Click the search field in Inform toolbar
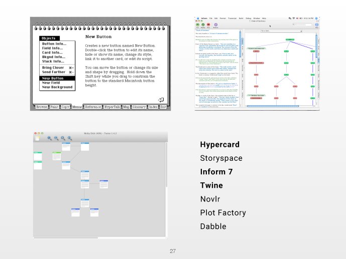Image resolution: width=346 pixels, height=259 pixels. [302, 25]
